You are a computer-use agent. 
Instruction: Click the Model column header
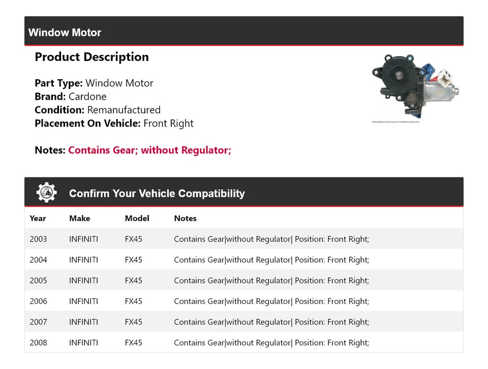click(x=137, y=218)
